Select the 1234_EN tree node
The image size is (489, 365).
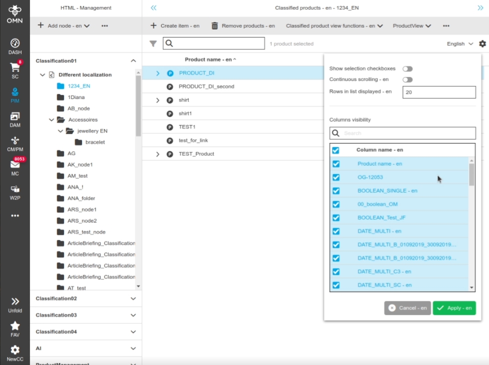tap(79, 86)
